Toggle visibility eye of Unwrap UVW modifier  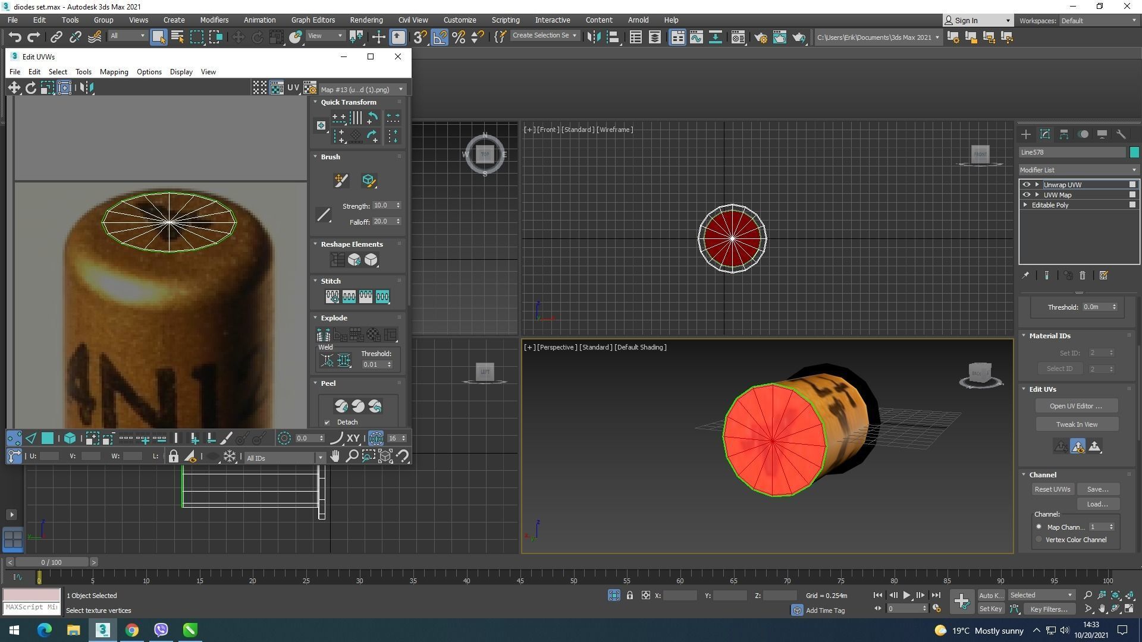pos(1026,185)
